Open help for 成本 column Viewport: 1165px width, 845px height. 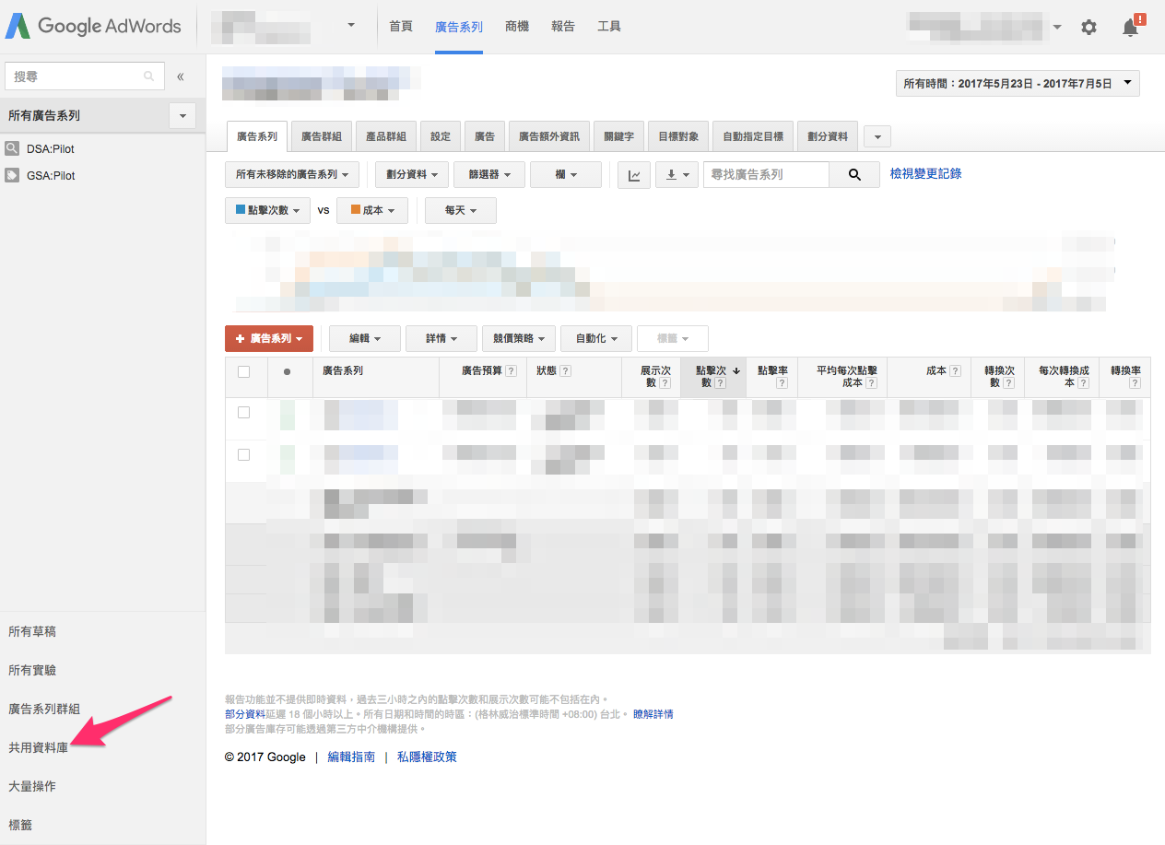(x=956, y=371)
